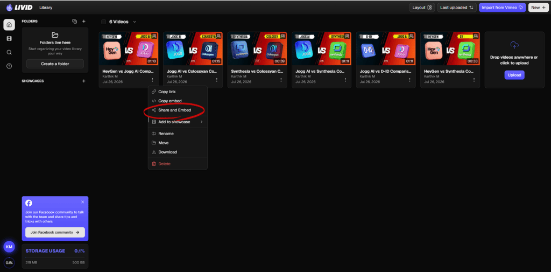Click the KM user avatar
551x272 pixels.
pyautogui.click(x=9, y=247)
